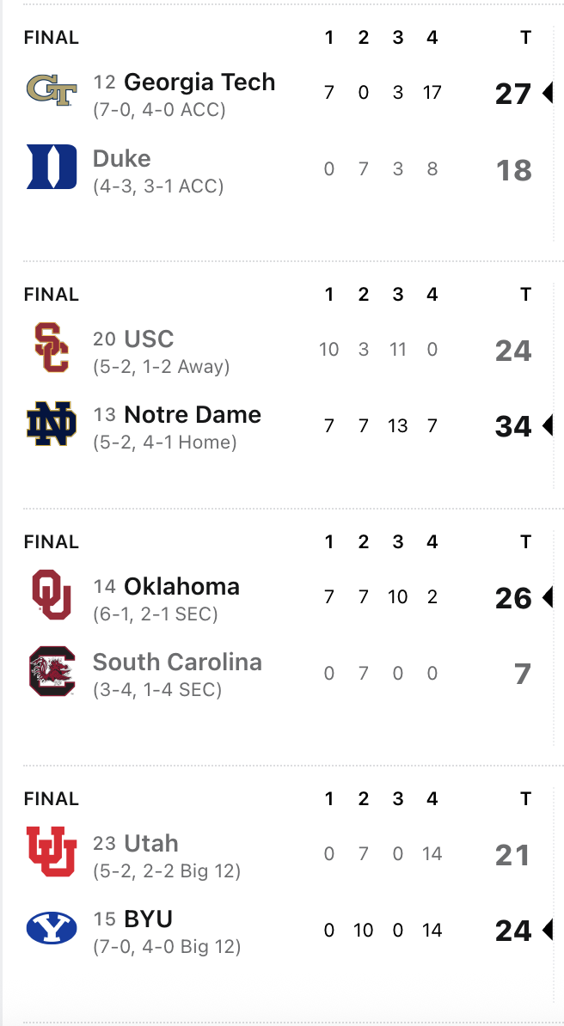Screen dimensions: 564x1026
Task: Open the Duke team page link
Action: [121, 158]
